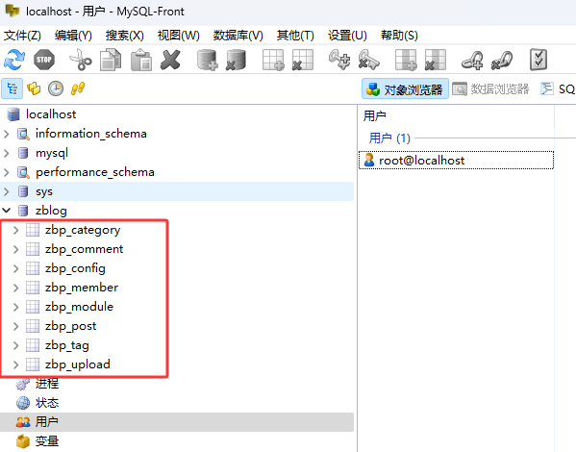Toggle the footprints log button

point(78,88)
